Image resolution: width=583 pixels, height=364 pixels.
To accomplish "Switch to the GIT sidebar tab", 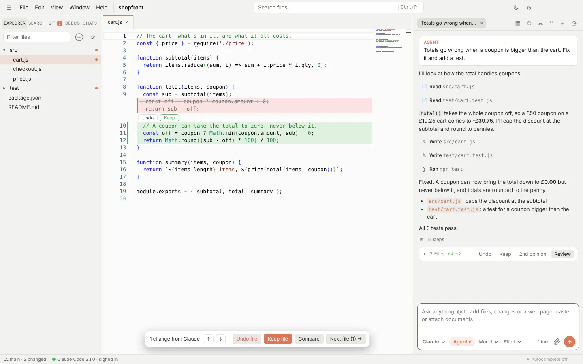I will [x=55, y=23].
